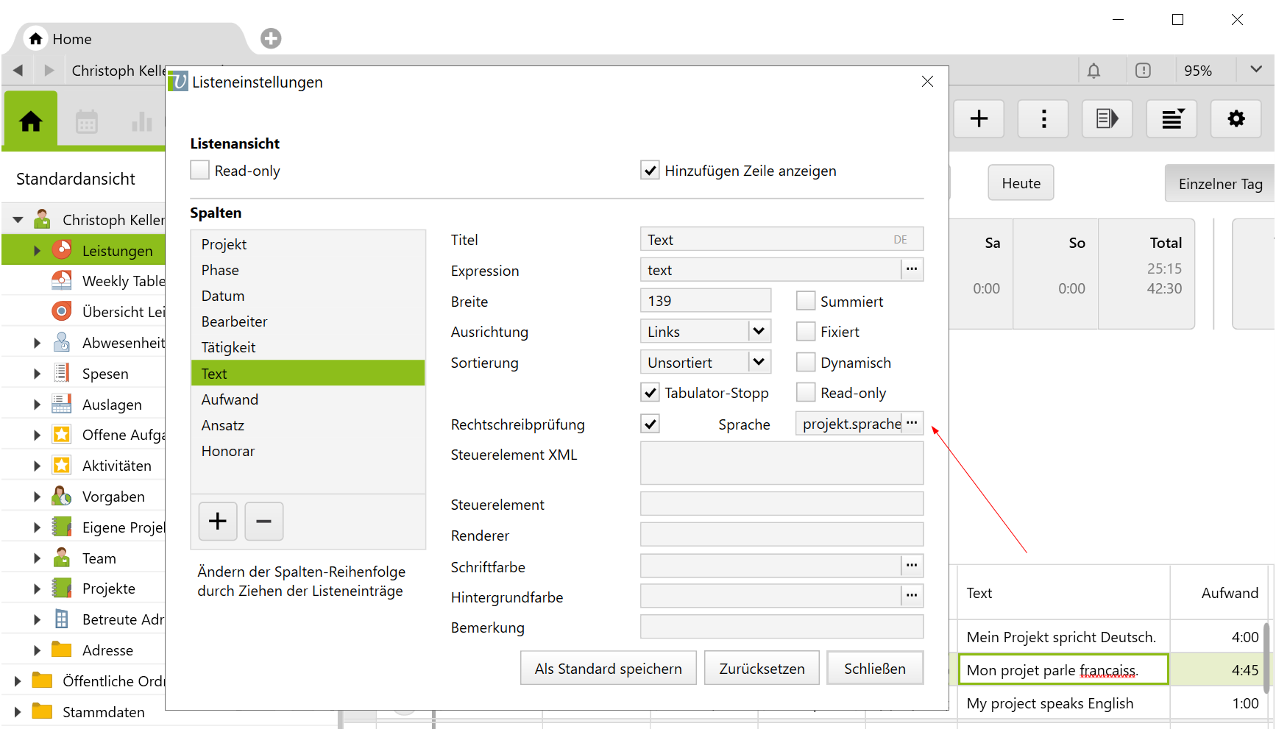Click the green home icon
Viewport: 1276px width, 729px height.
31,121
